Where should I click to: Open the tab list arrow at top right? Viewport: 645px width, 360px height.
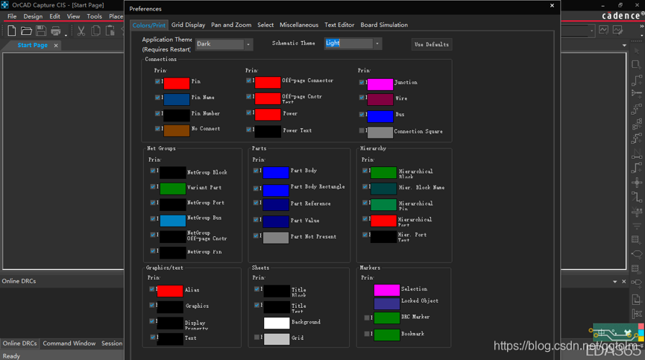coord(624,45)
